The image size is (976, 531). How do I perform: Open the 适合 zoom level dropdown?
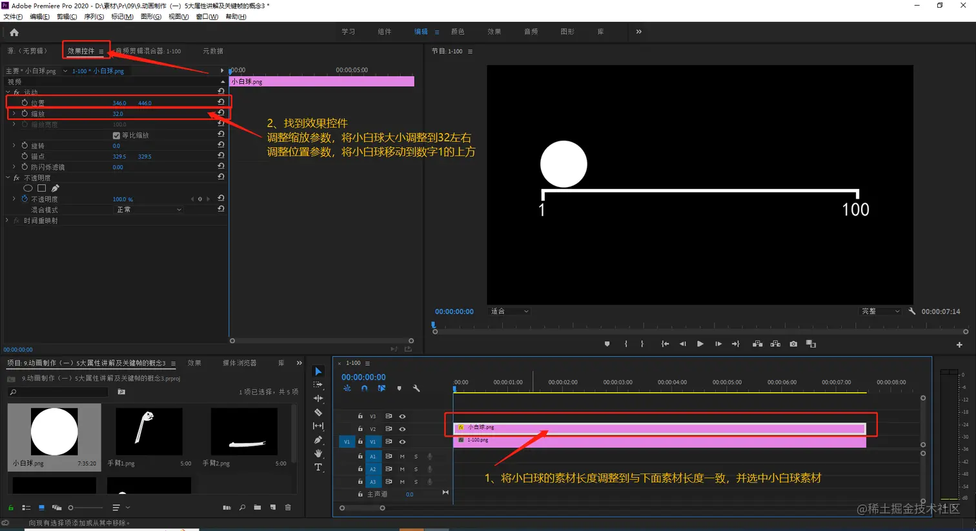509,311
